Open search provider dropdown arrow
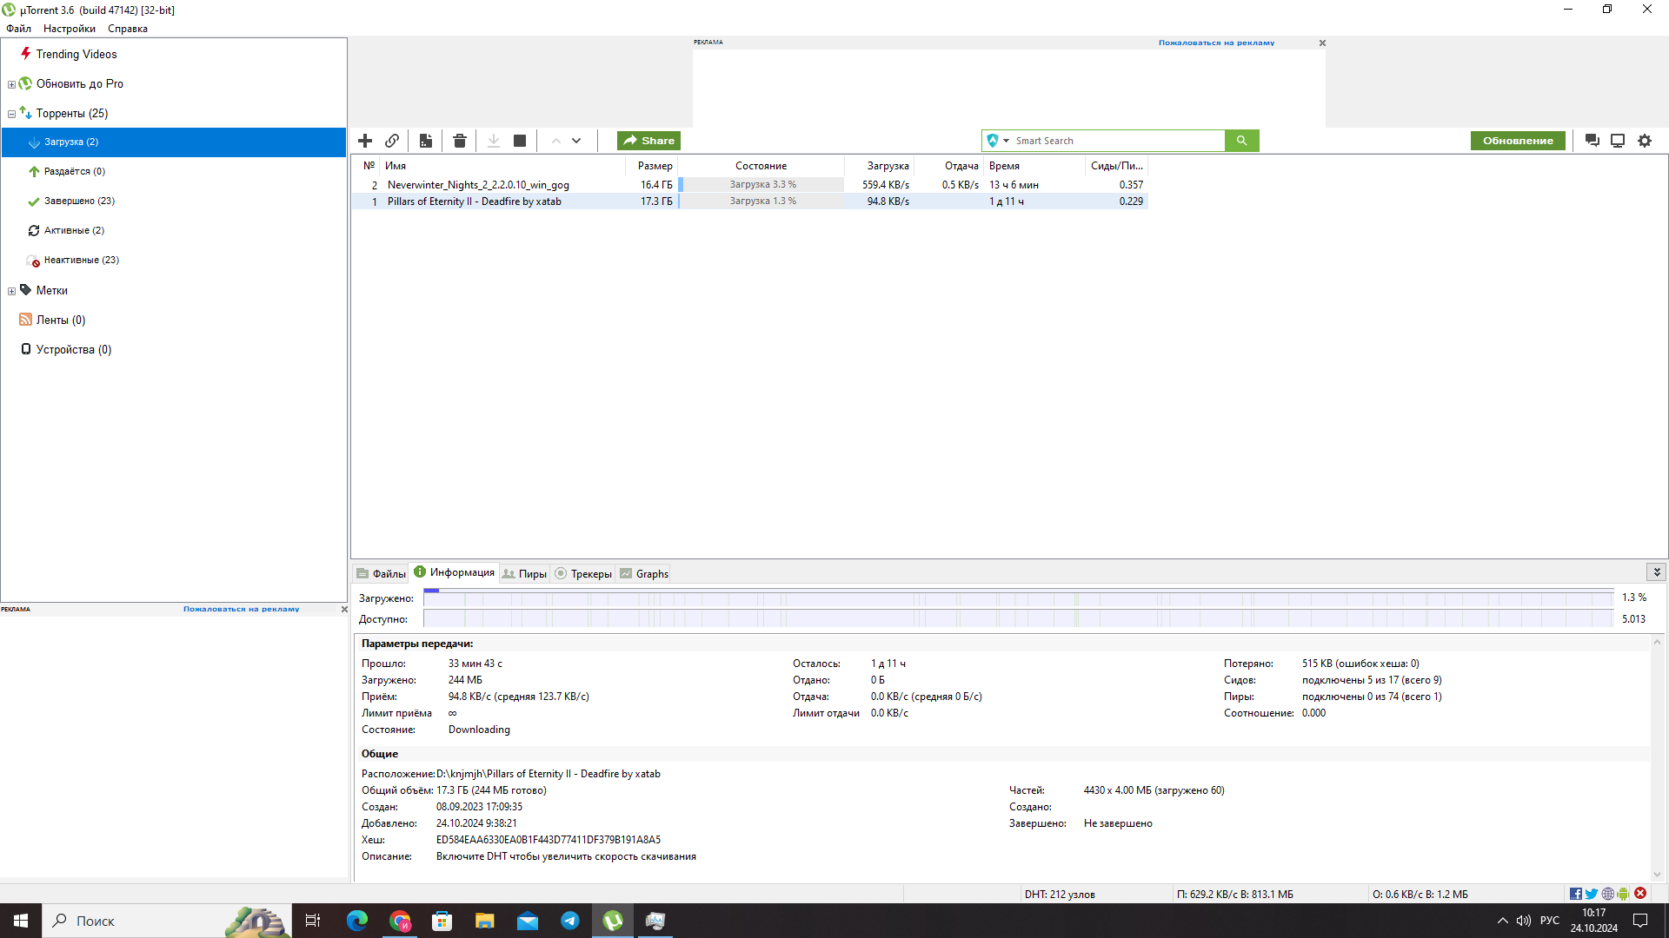1669x938 pixels. pos(1006,141)
